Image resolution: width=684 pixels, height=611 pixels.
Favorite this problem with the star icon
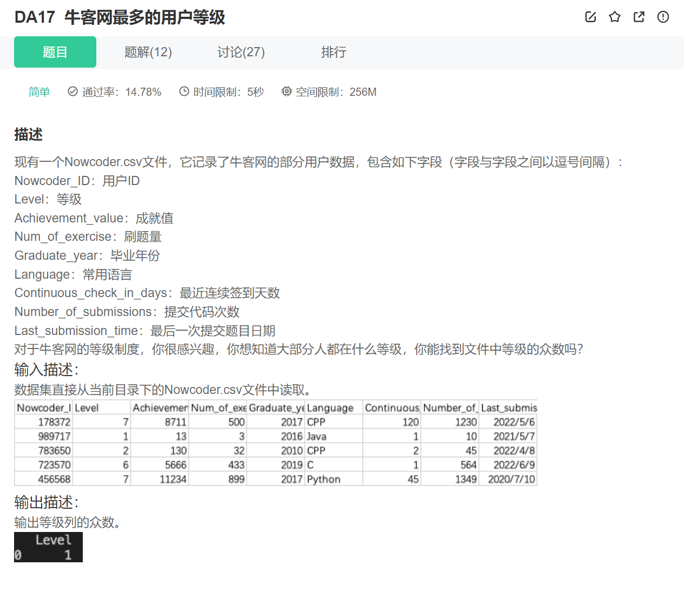615,17
